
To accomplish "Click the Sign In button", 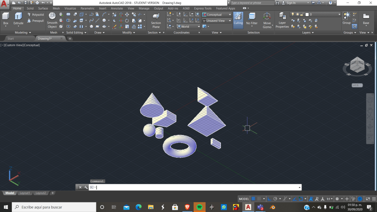I will point(290,3).
